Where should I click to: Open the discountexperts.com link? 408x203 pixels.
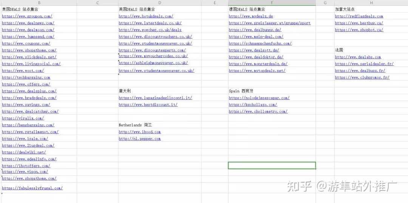click(x=152, y=50)
